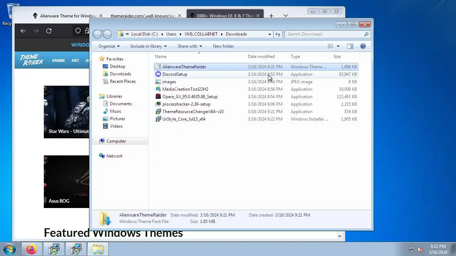Open the Windows Start menu
Image resolution: width=456 pixels, height=256 pixels.
pyautogui.click(x=10, y=249)
